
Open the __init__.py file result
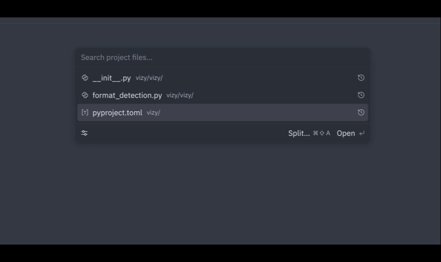(x=223, y=78)
